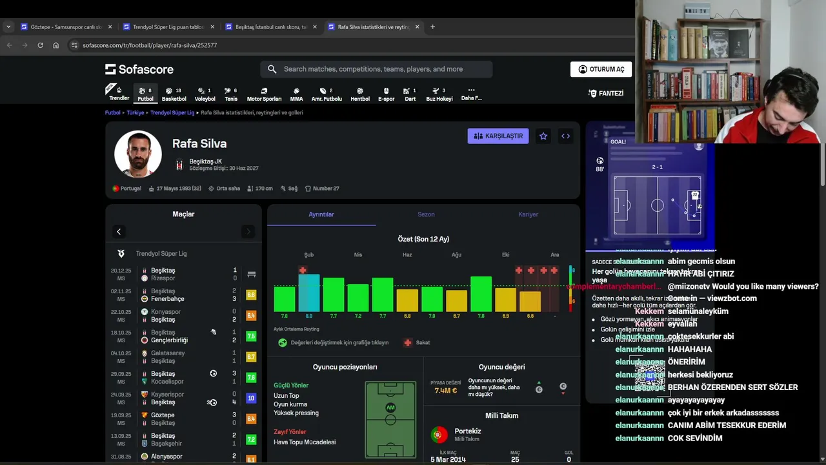
Task: Click the switch values icon under chart
Action: point(282,342)
